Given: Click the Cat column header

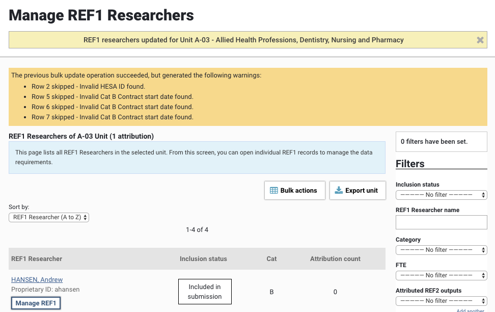Looking at the screenshot, I should pos(271,259).
